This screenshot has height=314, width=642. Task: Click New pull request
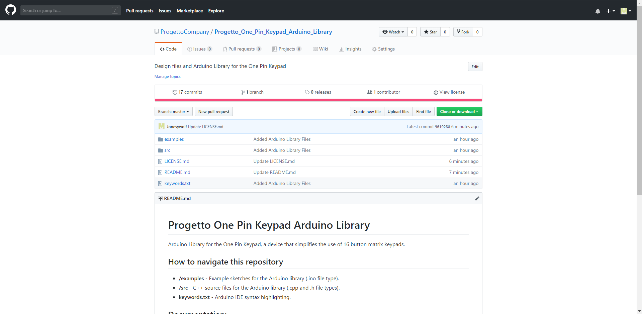(214, 111)
